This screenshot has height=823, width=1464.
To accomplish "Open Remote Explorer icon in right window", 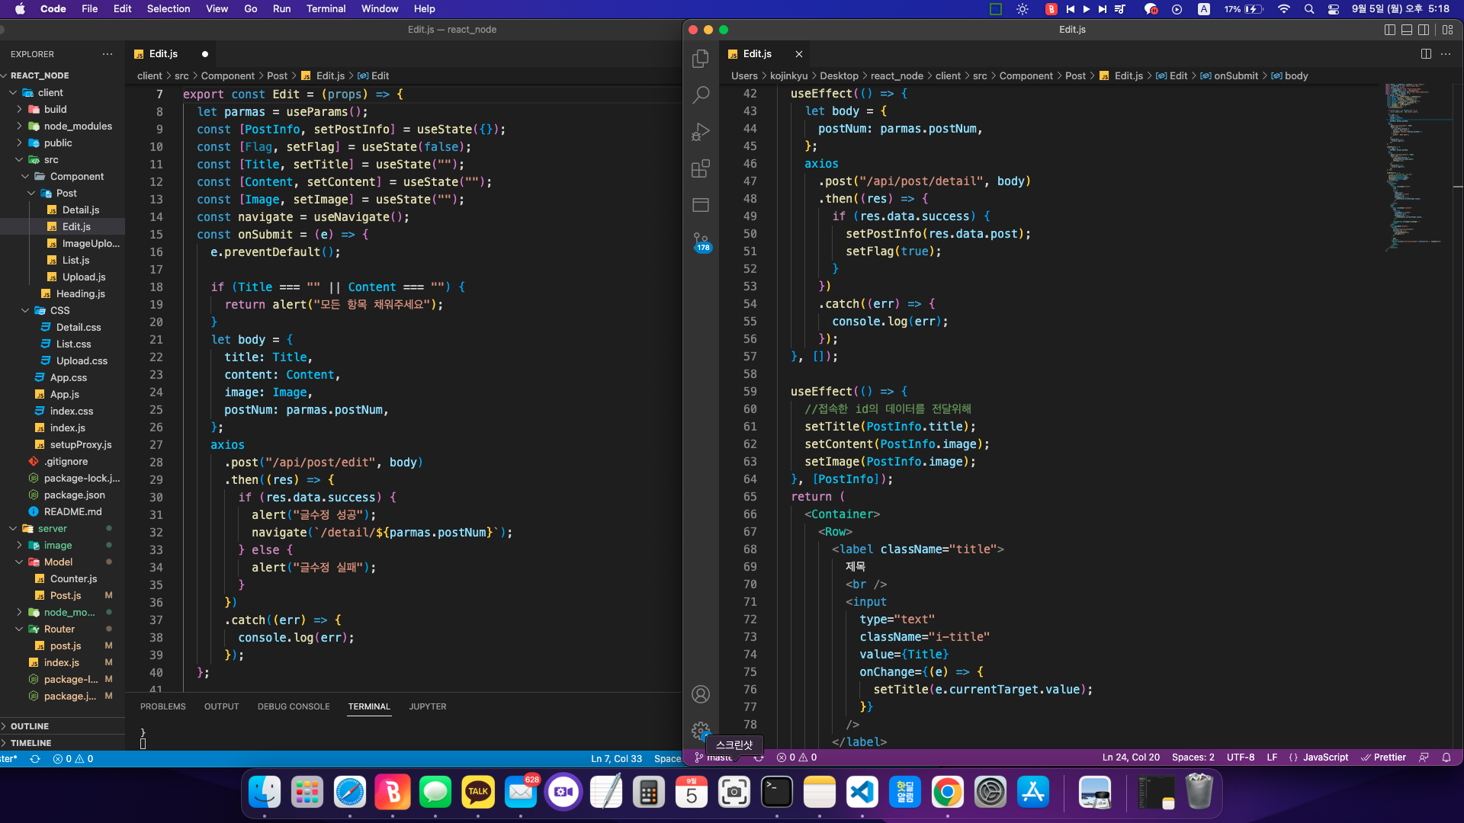I will click(x=700, y=205).
